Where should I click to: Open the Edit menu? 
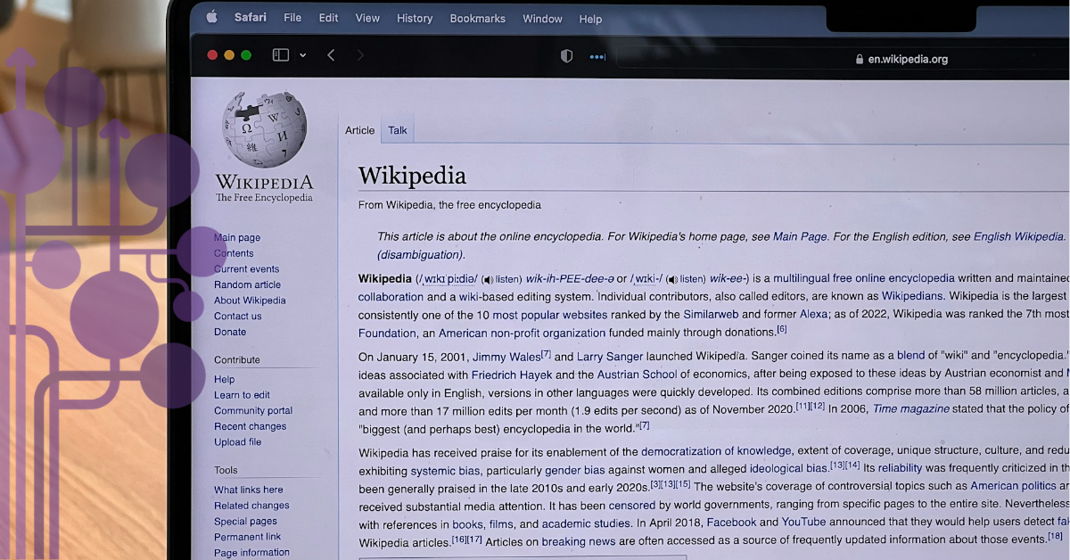click(x=328, y=18)
